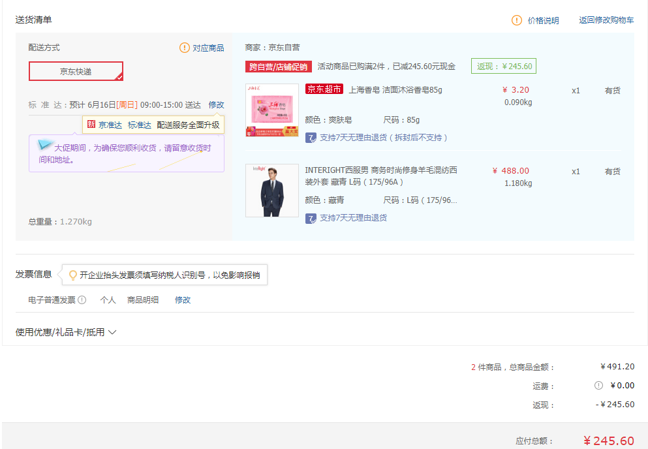Click the 价格说明 warning icon
Viewport: 648px width, 449px height.
click(x=517, y=20)
